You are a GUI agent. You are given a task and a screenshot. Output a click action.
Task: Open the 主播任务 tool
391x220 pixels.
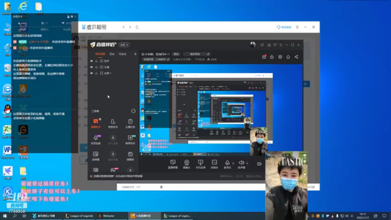click(x=130, y=124)
